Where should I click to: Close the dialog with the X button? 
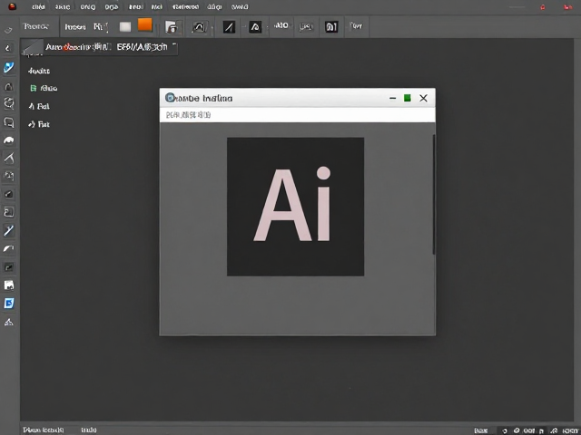click(424, 98)
